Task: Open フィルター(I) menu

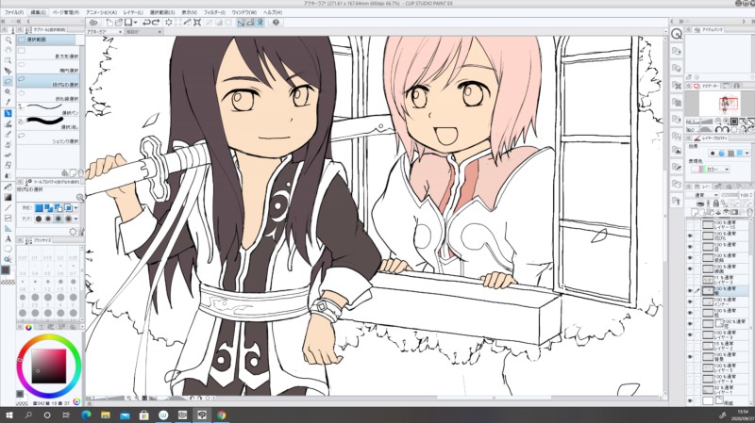Action: coord(214,12)
